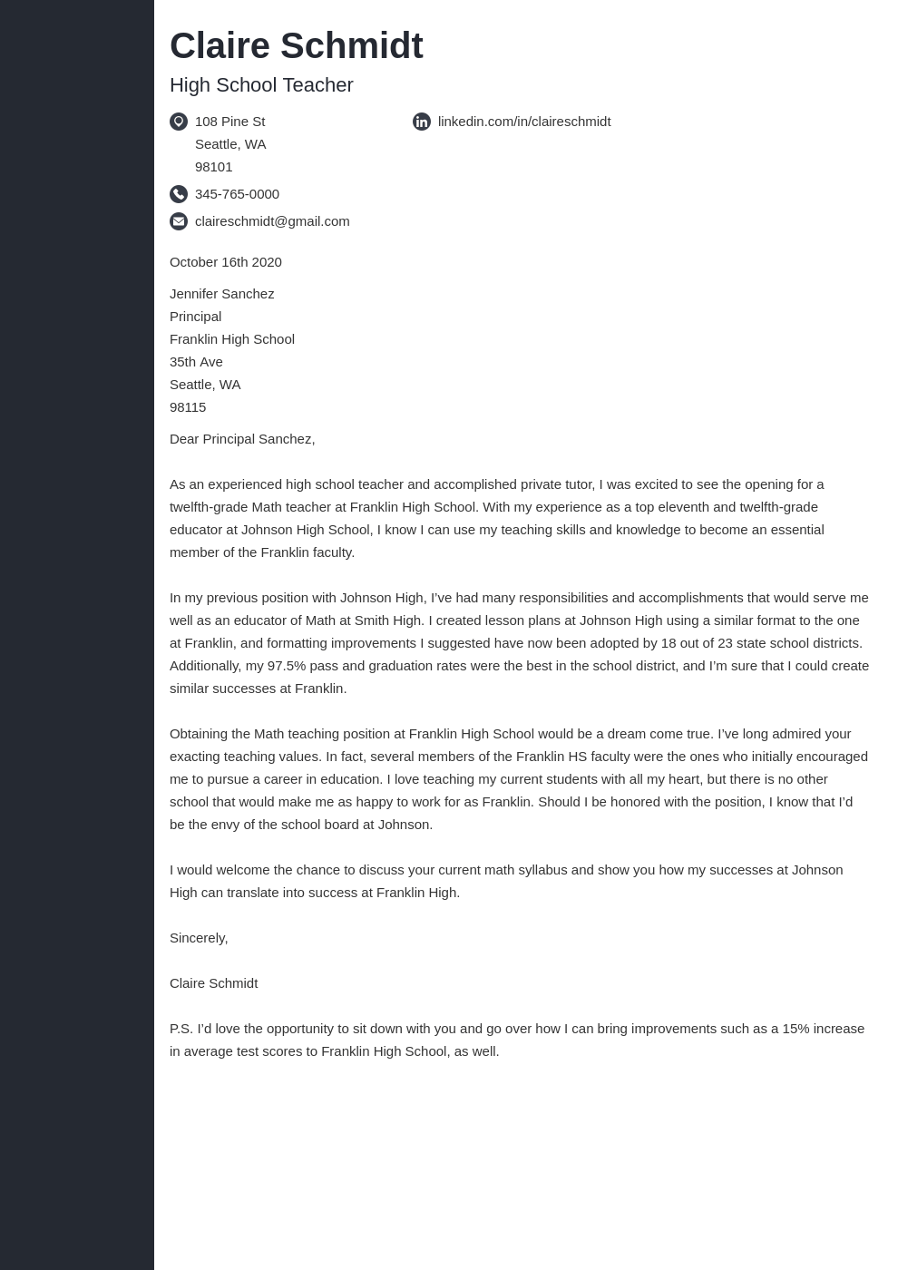Click the 108 Pine St address line
Screen dimensions: 898x1270
pos(229,122)
